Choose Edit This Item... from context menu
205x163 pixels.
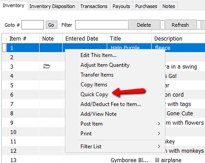pyautogui.click(x=115, y=55)
